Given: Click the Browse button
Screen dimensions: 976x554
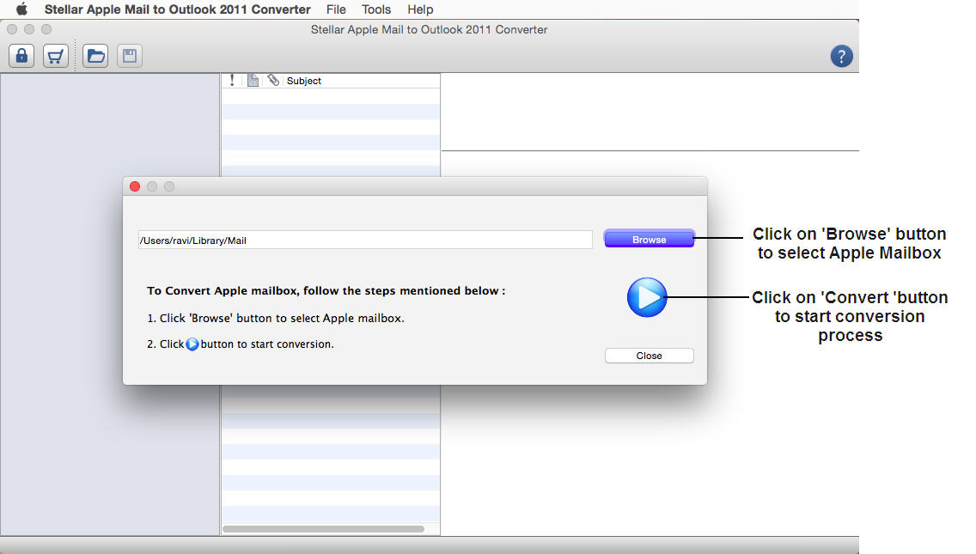Looking at the screenshot, I should tap(650, 239).
